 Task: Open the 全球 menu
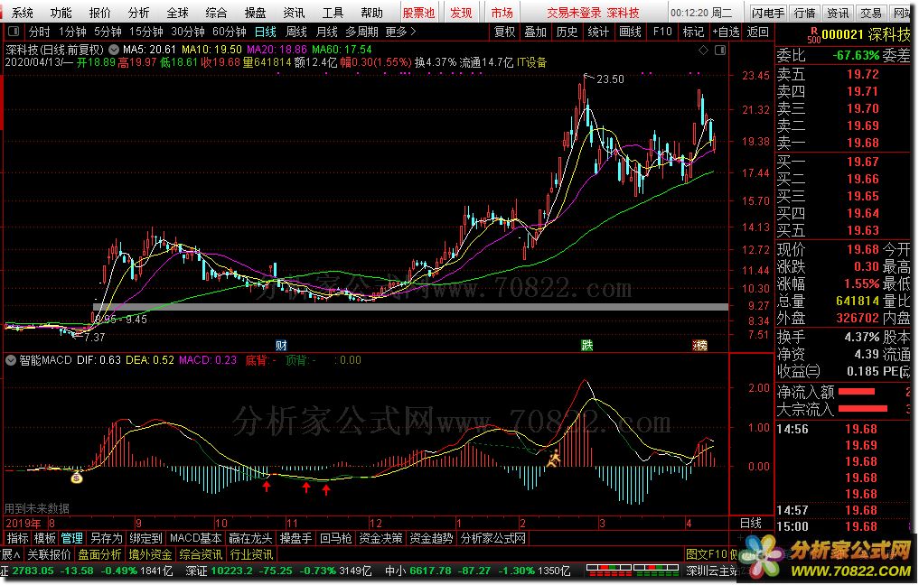(x=178, y=13)
